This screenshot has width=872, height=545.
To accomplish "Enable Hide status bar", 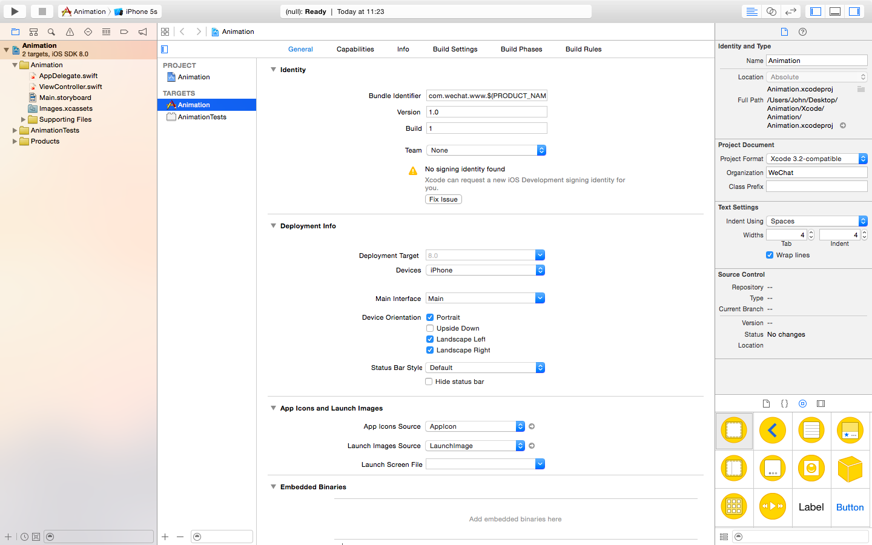I will click(429, 381).
